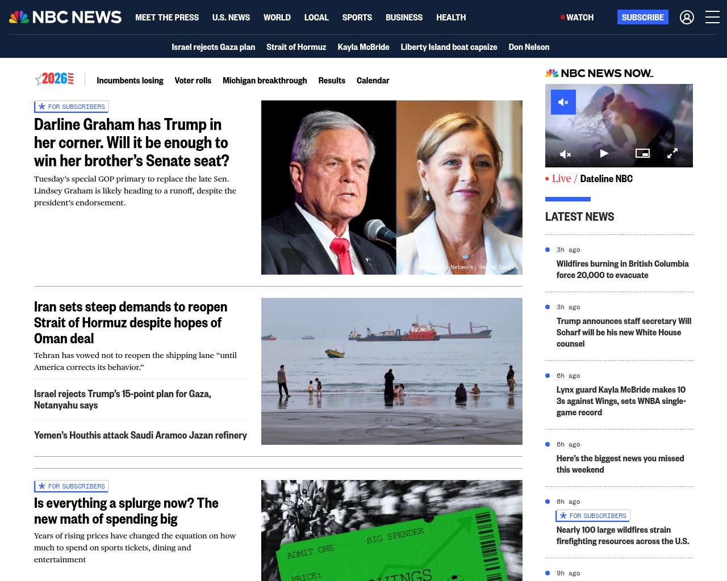Toggle the video player volume icon
Viewport: 727px width, 581px height.
(565, 154)
